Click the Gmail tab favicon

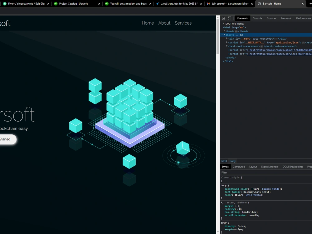[x=208, y=3]
